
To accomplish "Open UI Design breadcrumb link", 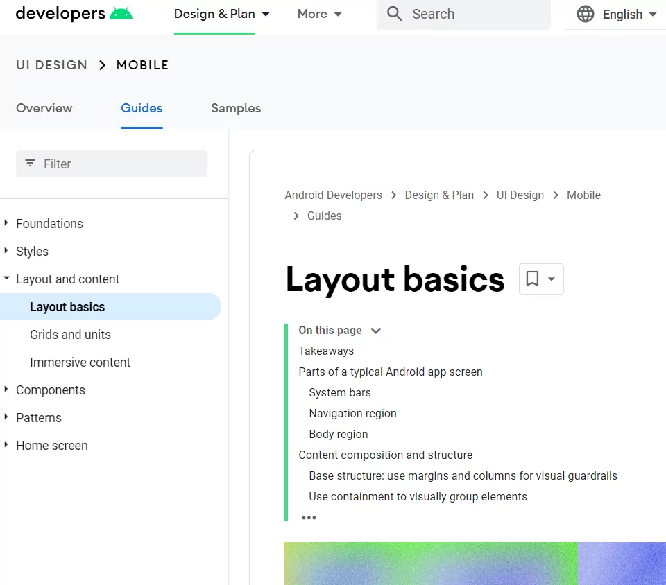I will 520,195.
